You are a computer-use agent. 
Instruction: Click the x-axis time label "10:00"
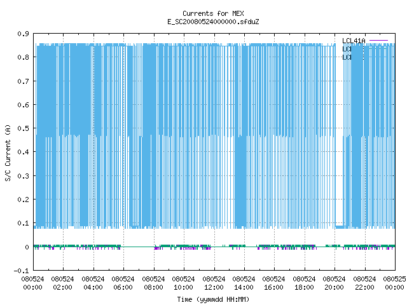coord(183,287)
